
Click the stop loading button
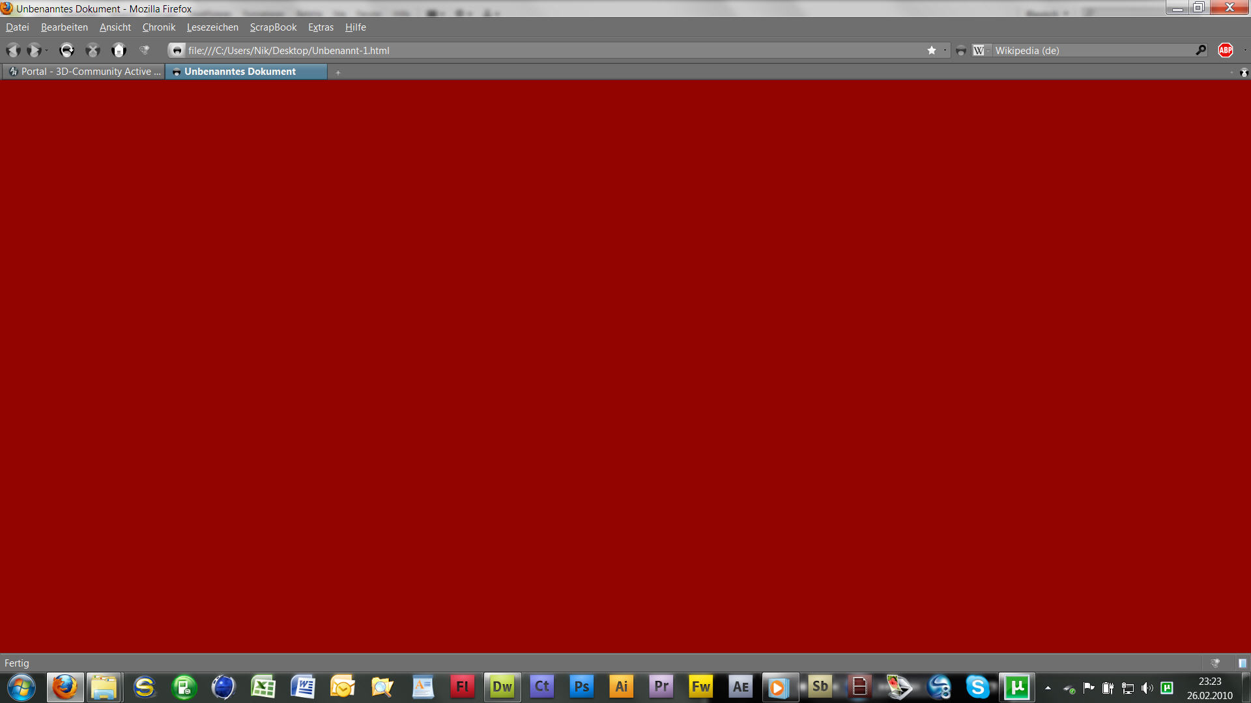tap(93, 50)
